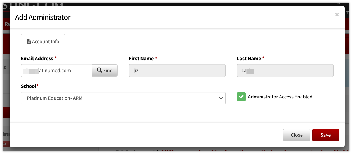Expand the School dropdown chevron arrow
The height and width of the screenshot is (154, 352).
pyautogui.click(x=221, y=98)
